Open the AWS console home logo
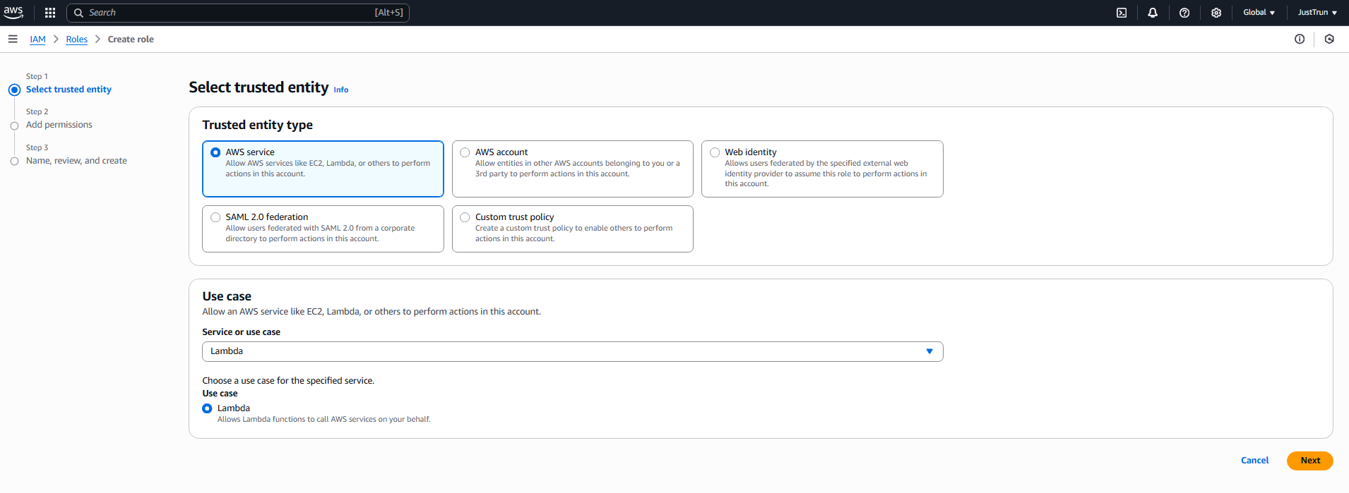 point(13,12)
